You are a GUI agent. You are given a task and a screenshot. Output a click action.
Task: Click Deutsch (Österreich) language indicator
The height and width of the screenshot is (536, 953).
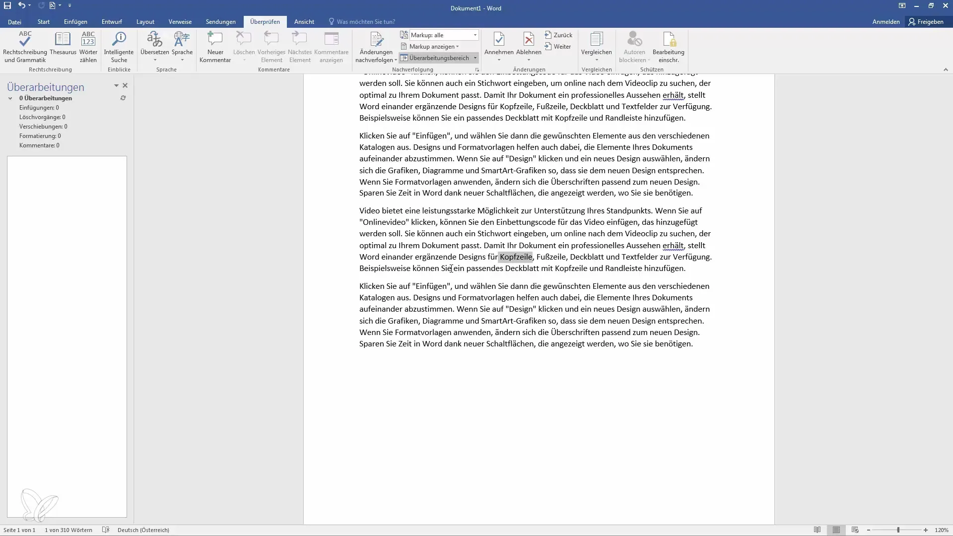(143, 530)
